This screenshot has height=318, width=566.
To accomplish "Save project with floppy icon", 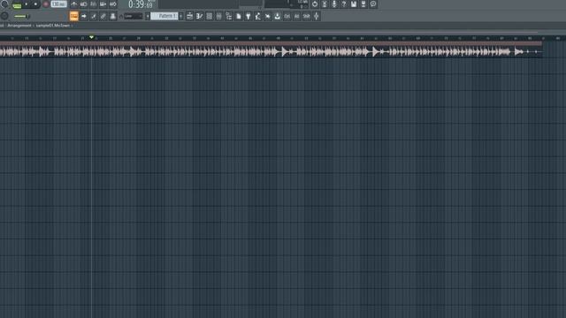I will [x=354, y=4].
